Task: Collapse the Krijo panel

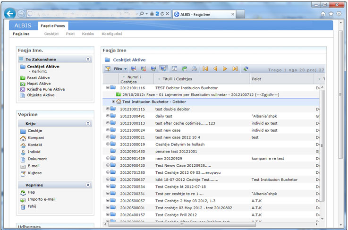Action: (x=88, y=123)
